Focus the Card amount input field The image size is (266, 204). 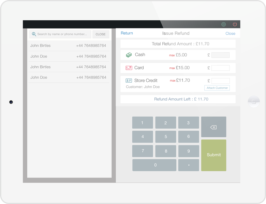coord(220,68)
